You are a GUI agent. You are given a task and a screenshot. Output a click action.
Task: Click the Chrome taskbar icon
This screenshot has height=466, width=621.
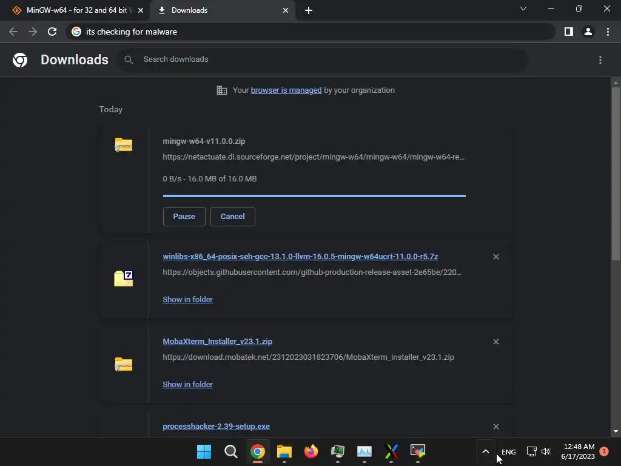point(257,451)
